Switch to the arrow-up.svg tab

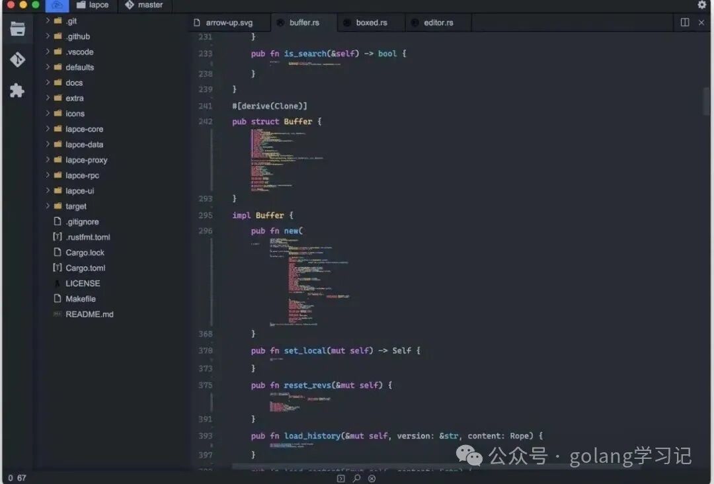pos(229,22)
